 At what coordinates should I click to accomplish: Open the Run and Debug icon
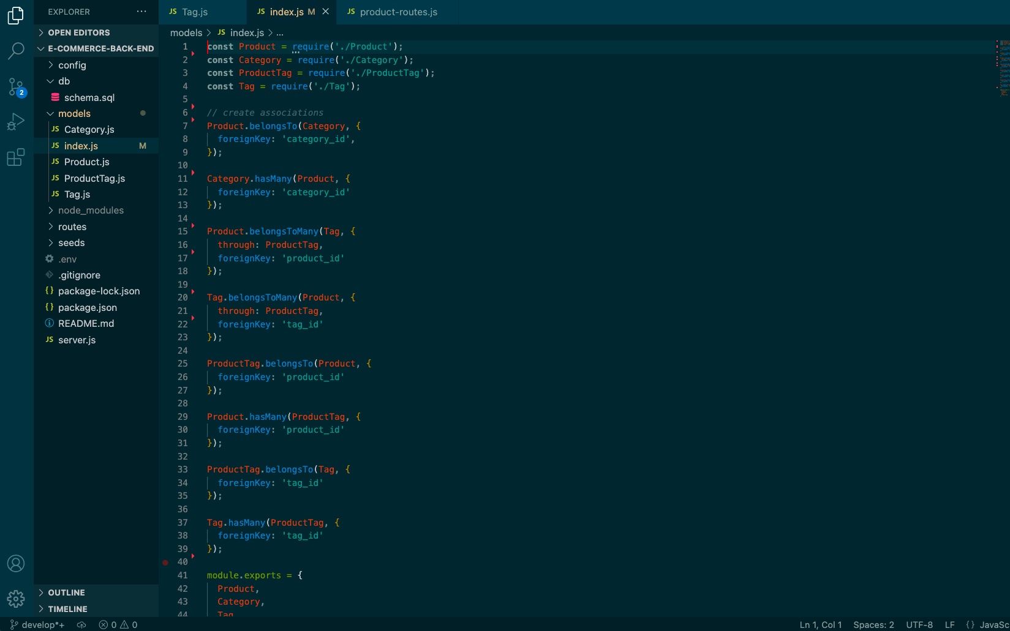click(16, 122)
